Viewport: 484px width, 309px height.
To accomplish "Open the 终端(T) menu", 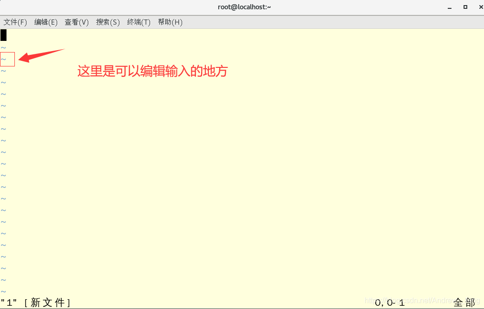I will (x=138, y=22).
